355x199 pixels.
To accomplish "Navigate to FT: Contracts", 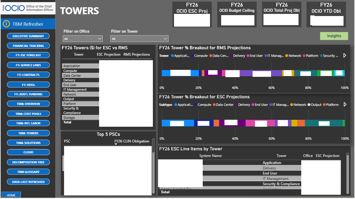I will (28, 75).
